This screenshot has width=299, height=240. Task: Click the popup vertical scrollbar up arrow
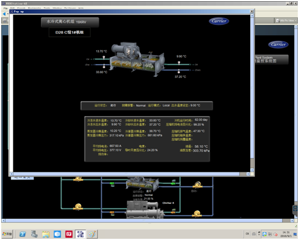[252, 16]
